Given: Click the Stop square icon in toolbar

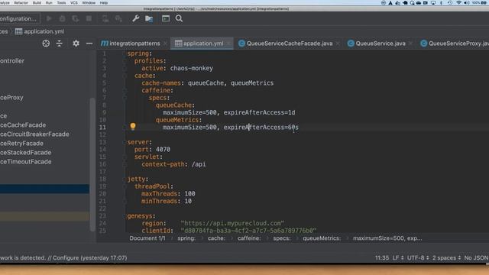Looking at the screenshot, I should [x=89, y=18].
